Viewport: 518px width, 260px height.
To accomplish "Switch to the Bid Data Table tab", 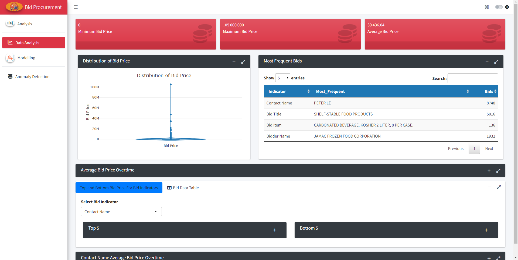I will [x=183, y=188].
